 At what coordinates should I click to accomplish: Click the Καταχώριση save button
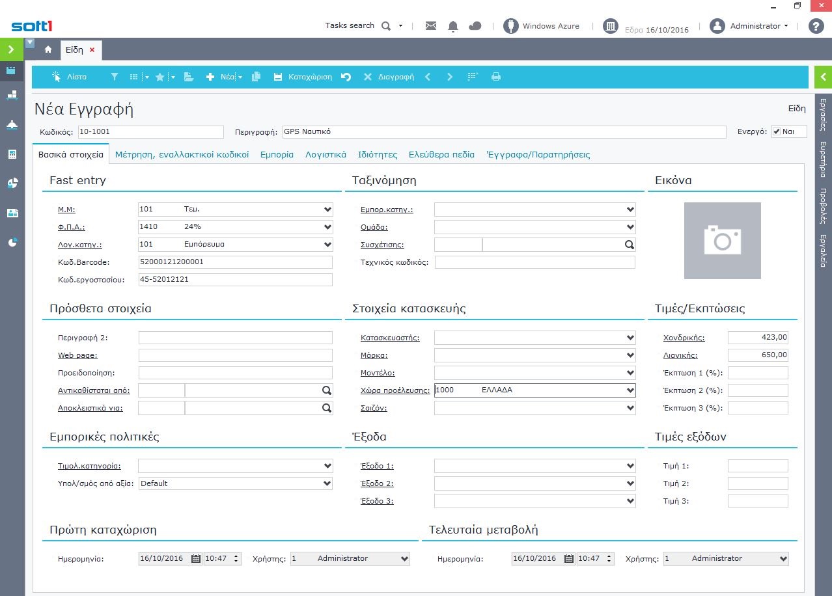tap(303, 77)
